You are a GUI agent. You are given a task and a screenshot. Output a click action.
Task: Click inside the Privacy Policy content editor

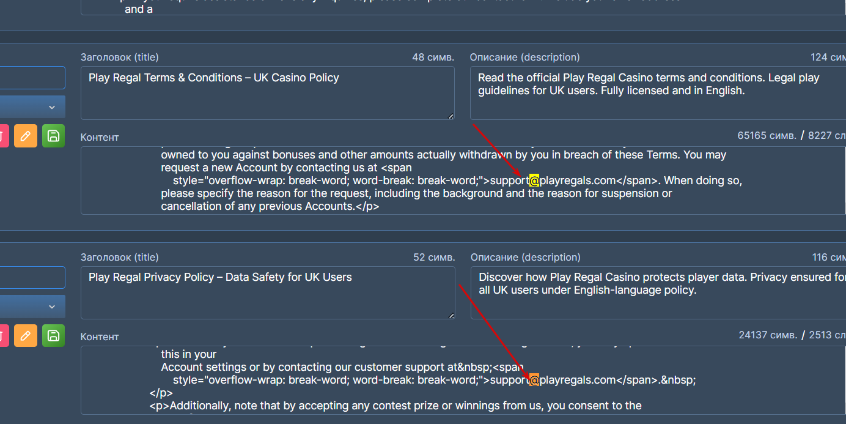tap(463, 380)
